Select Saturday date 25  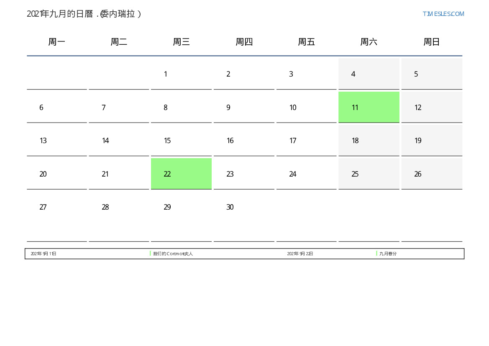pos(369,174)
